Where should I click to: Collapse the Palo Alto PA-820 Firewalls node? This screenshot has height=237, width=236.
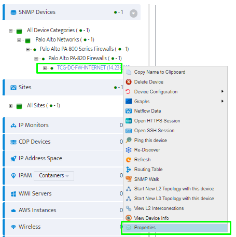tap(36, 59)
